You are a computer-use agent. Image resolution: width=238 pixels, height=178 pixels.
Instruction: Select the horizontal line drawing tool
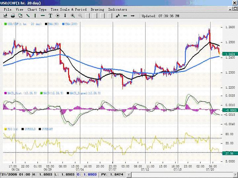pos(43,16)
